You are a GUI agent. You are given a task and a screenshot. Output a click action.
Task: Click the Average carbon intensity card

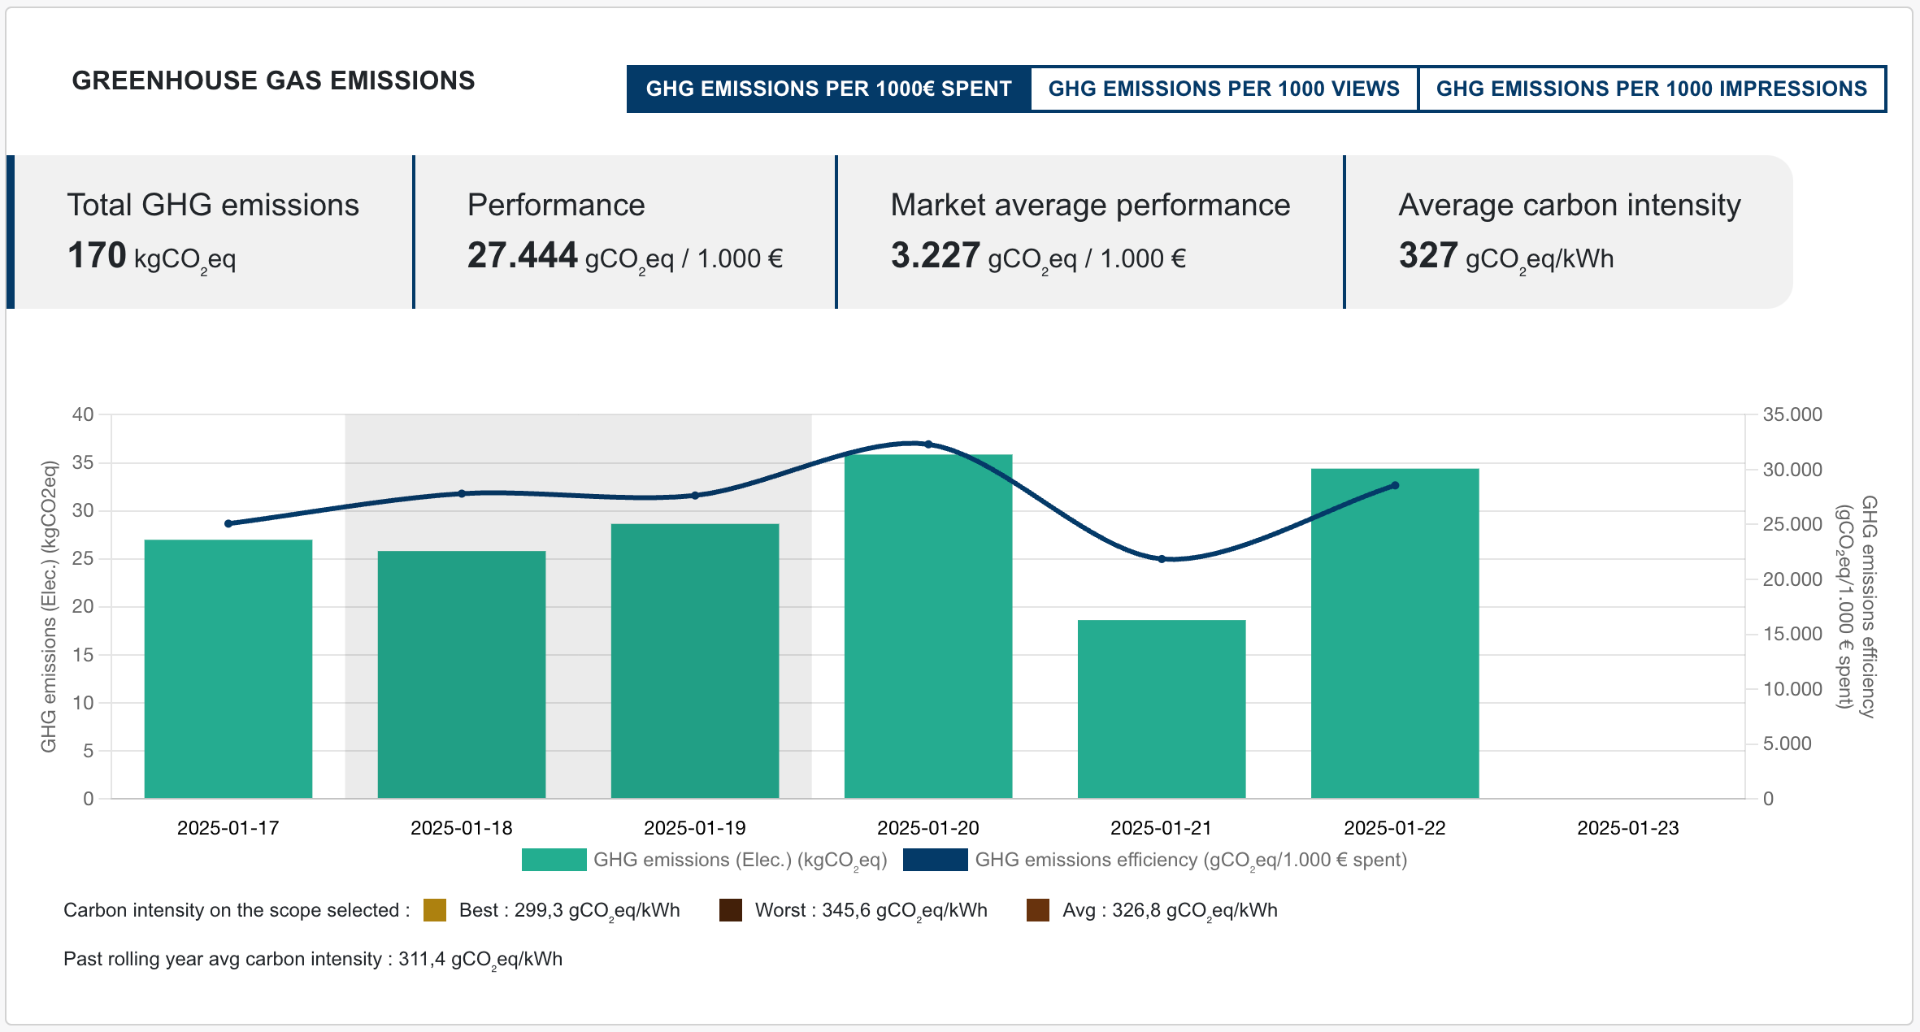click(x=1569, y=232)
